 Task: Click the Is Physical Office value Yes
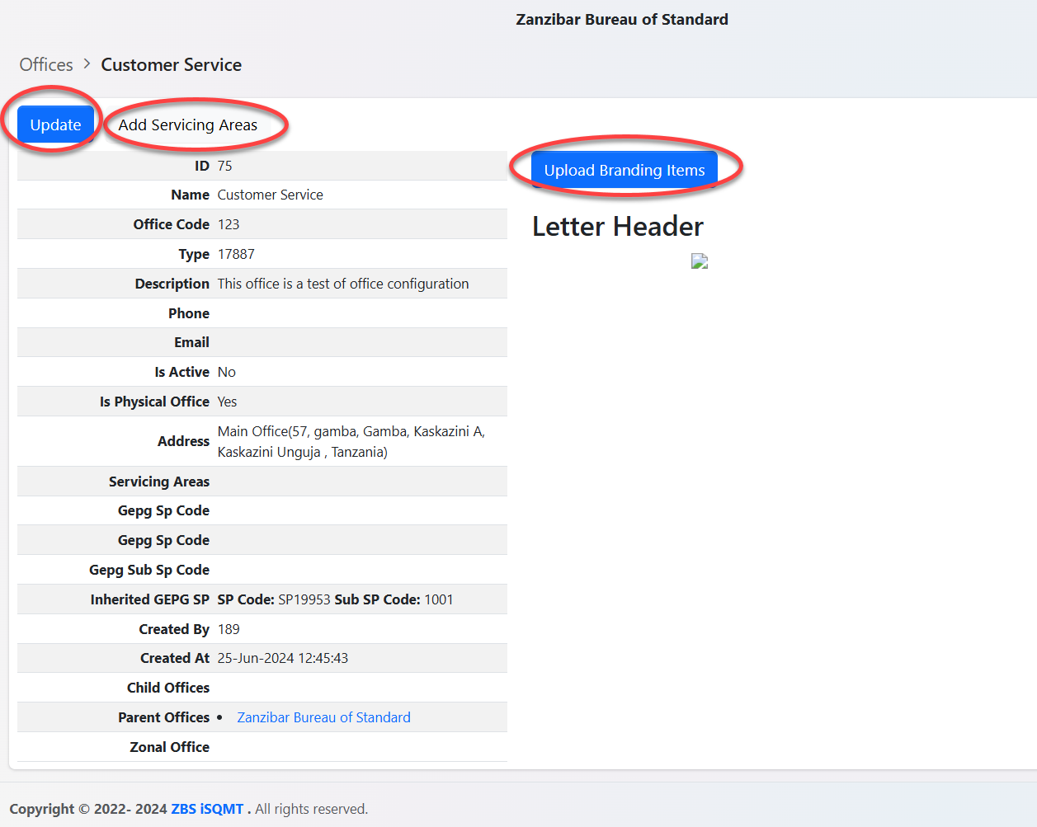[227, 402]
